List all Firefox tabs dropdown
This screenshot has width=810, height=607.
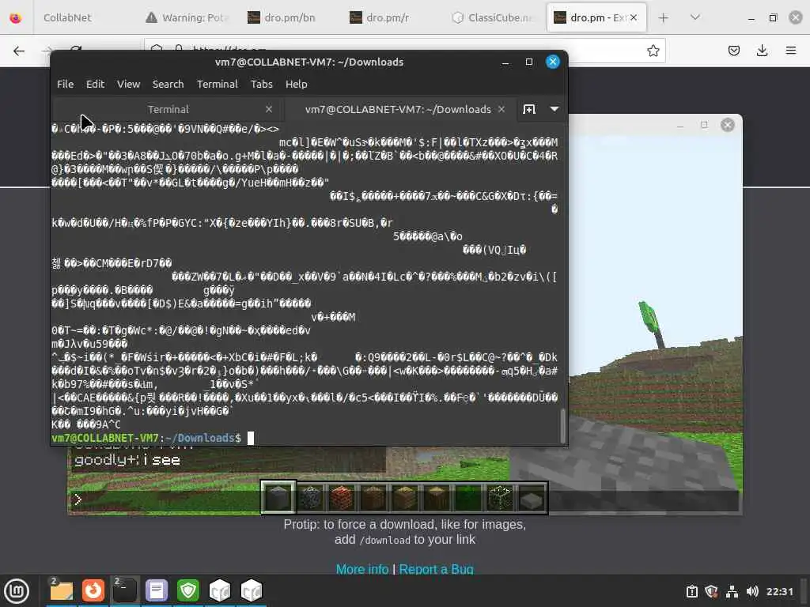pos(695,17)
